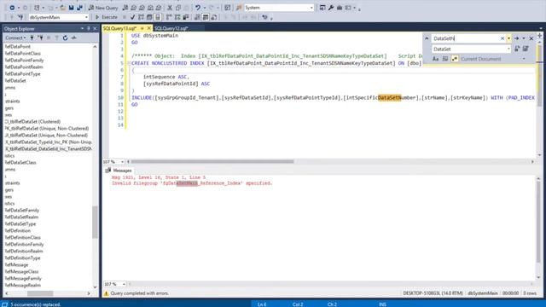546x307 pixels.
Task: Click the Replace Next icon
Action: click(x=518, y=49)
